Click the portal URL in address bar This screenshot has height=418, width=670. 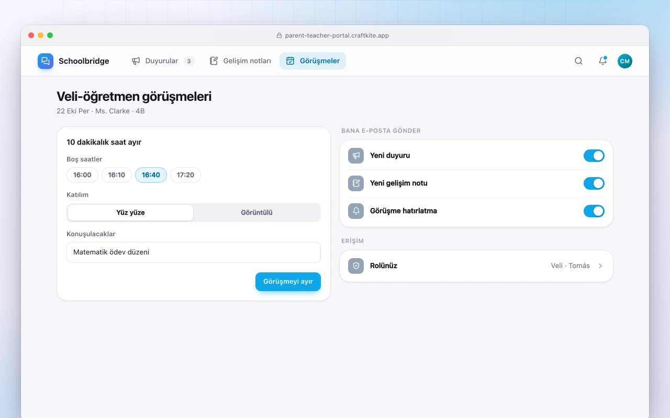click(x=337, y=36)
